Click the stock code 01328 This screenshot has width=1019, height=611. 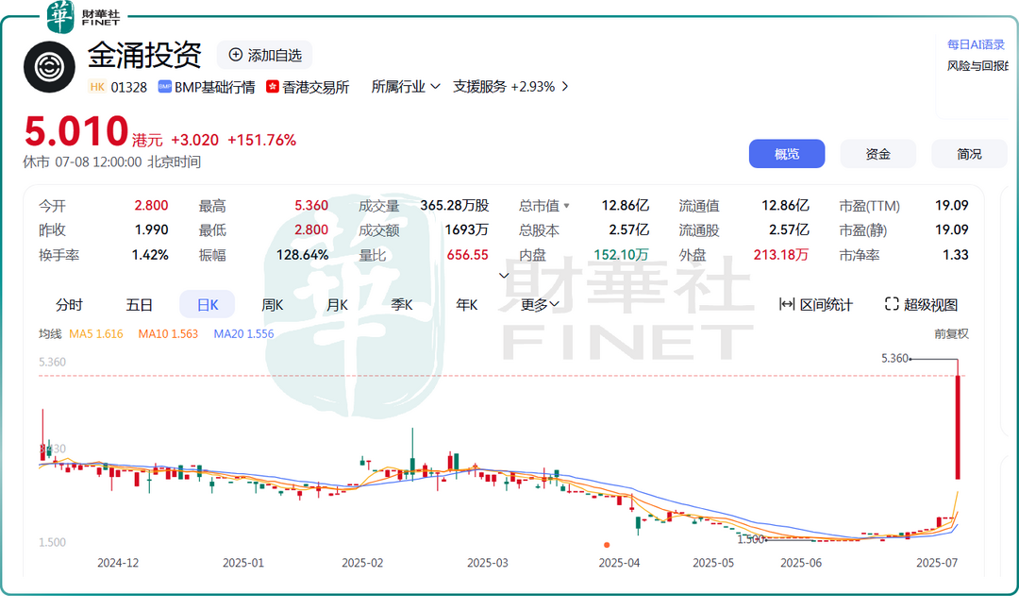(128, 87)
